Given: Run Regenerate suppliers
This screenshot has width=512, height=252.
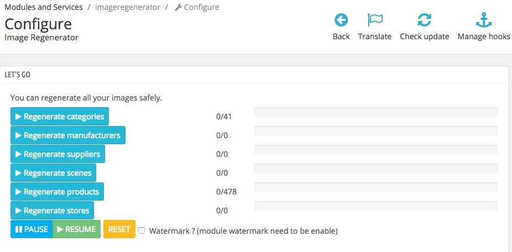Looking at the screenshot, I should coord(58,154).
